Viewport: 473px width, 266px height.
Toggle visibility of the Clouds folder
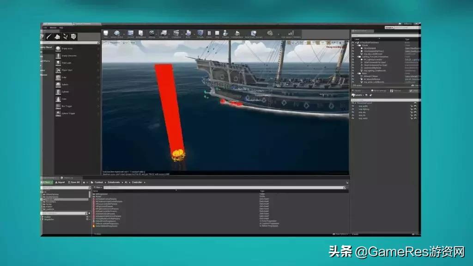pyautogui.click(x=352, y=46)
